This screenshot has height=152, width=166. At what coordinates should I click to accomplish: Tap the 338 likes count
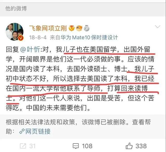(x=141, y=146)
